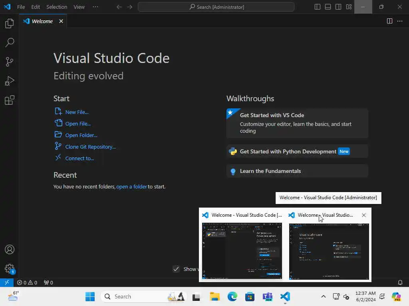Click the taskbar Search box

pos(144,296)
